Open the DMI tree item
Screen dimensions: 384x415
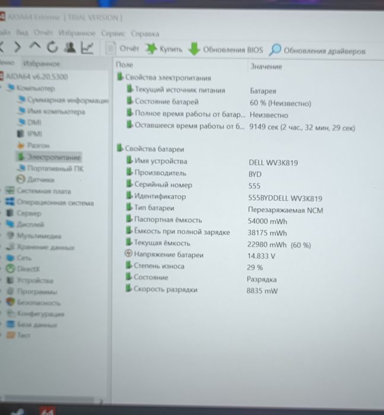(30, 122)
